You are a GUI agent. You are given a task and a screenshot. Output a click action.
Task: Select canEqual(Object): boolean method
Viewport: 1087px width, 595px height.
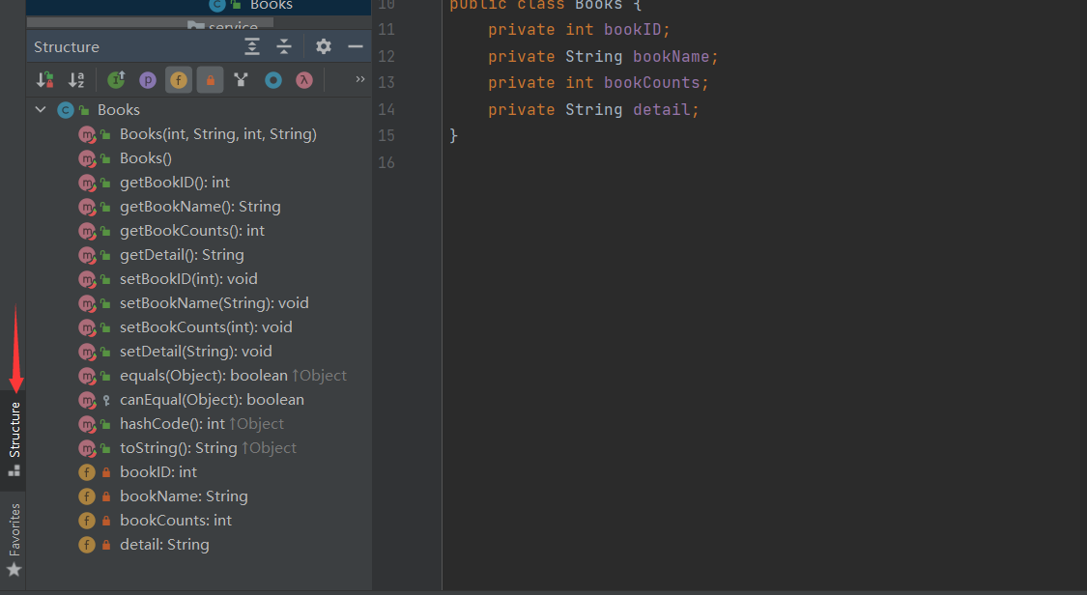click(x=213, y=400)
